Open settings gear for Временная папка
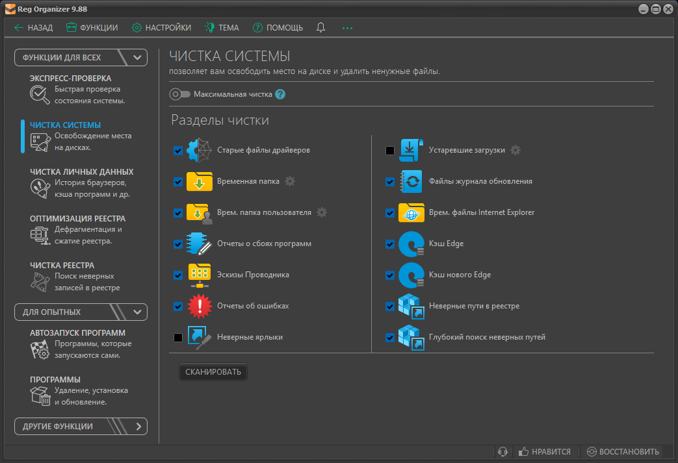The height and width of the screenshot is (463, 678). pos(290,181)
